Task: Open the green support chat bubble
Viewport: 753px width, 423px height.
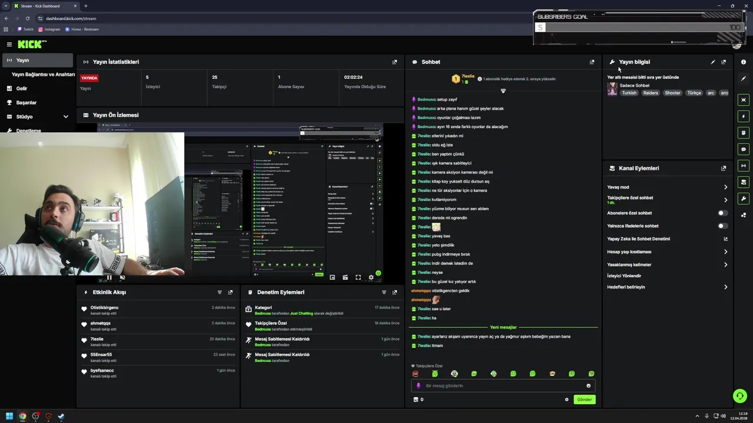Action: pos(740,396)
